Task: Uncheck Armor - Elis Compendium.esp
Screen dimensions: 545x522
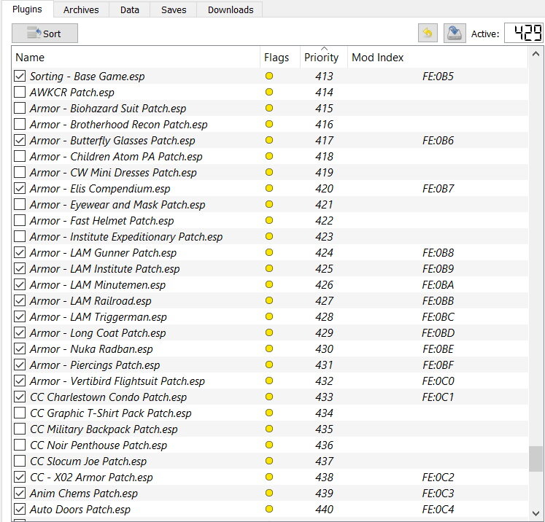Action: coord(20,188)
